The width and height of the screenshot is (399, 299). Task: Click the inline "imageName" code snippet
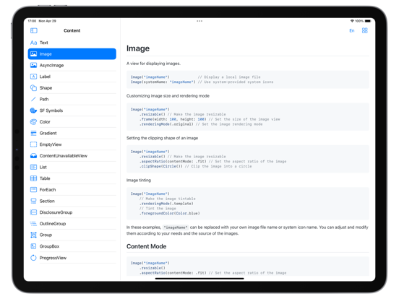pyautogui.click(x=176, y=227)
